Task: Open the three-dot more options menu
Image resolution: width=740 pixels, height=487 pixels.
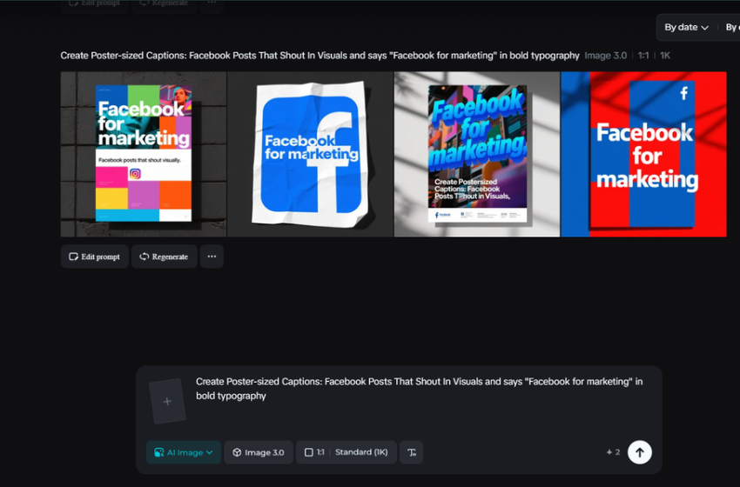Action: tap(212, 257)
